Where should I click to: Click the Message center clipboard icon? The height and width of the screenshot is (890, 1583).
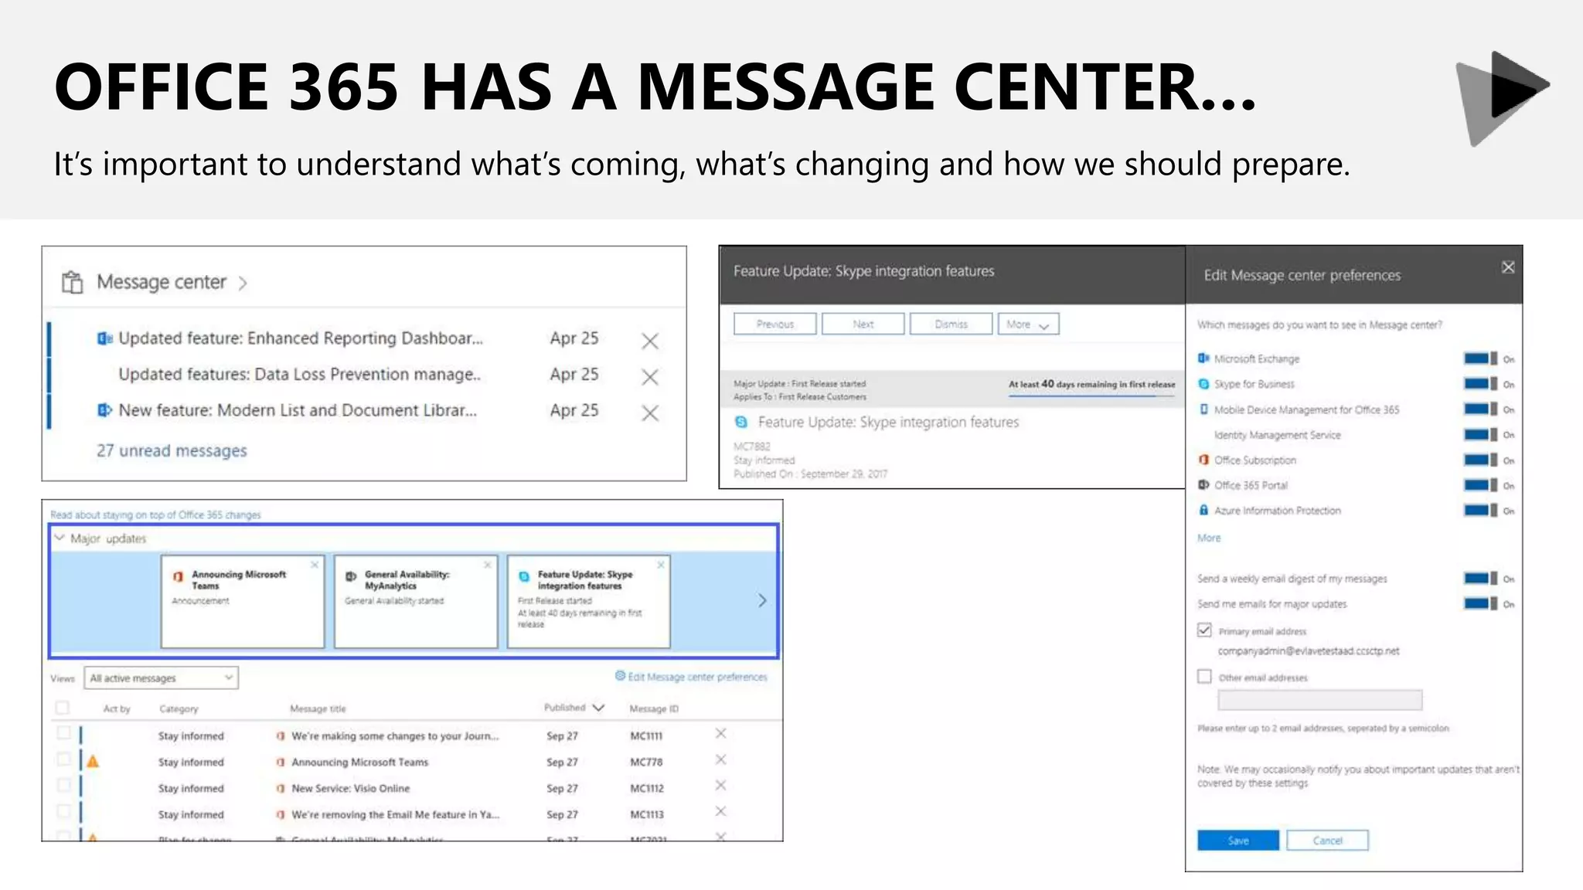(72, 282)
